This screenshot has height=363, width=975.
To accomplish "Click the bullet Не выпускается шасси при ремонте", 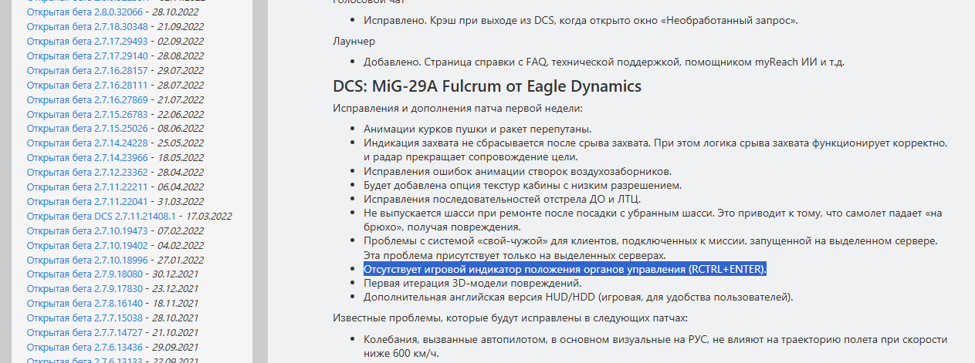I will point(653,220).
